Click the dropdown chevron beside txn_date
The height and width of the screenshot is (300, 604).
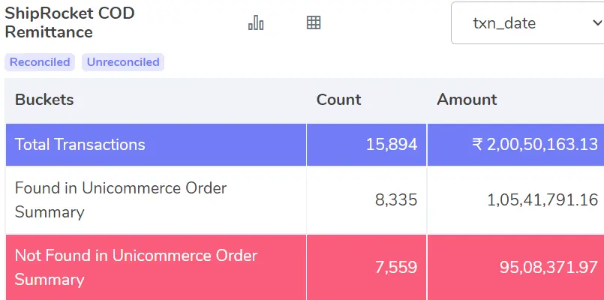(x=596, y=23)
